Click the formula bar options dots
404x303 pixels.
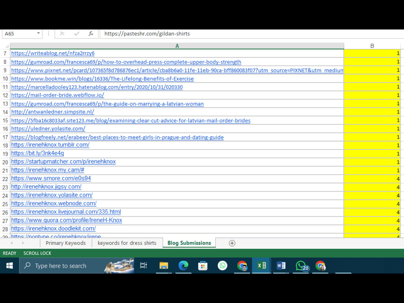click(48, 34)
